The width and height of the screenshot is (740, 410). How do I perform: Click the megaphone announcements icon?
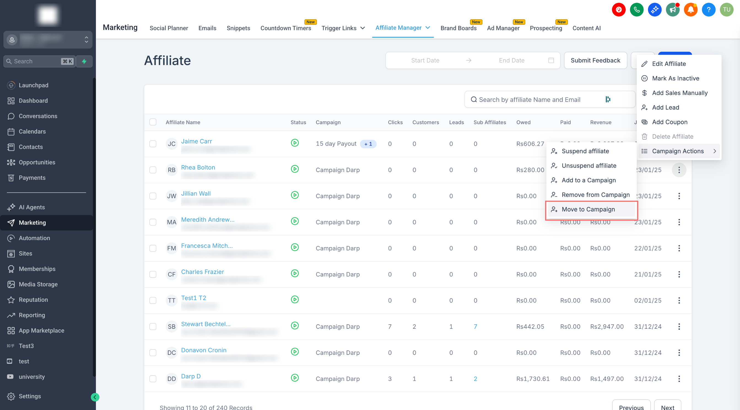click(673, 10)
